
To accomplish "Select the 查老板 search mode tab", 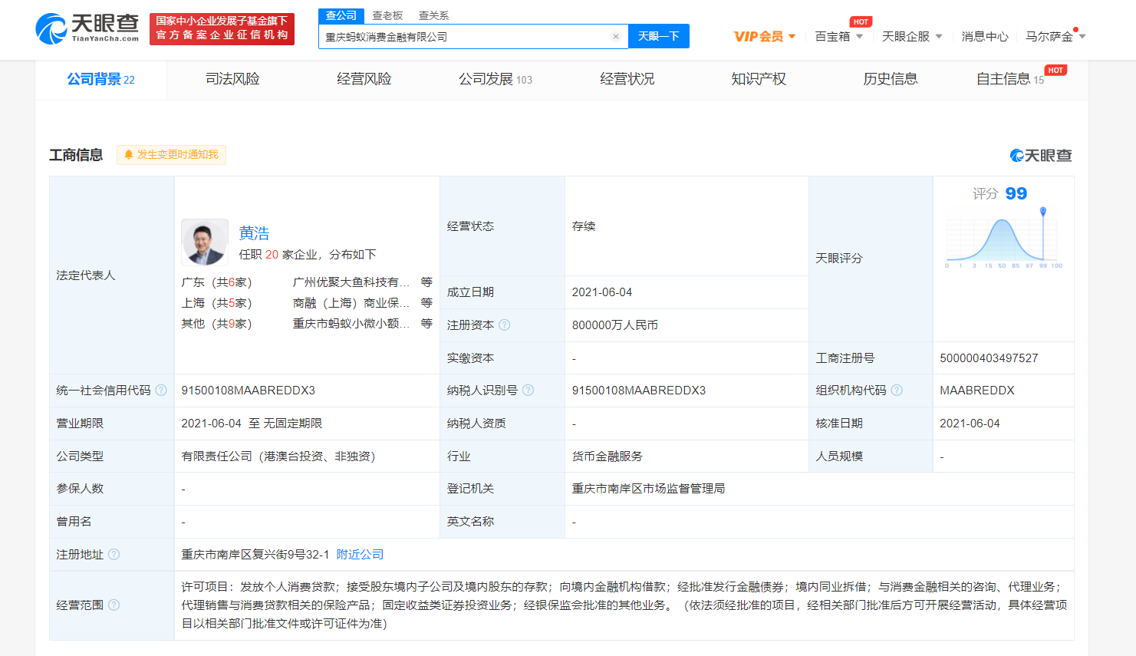I will (x=387, y=15).
